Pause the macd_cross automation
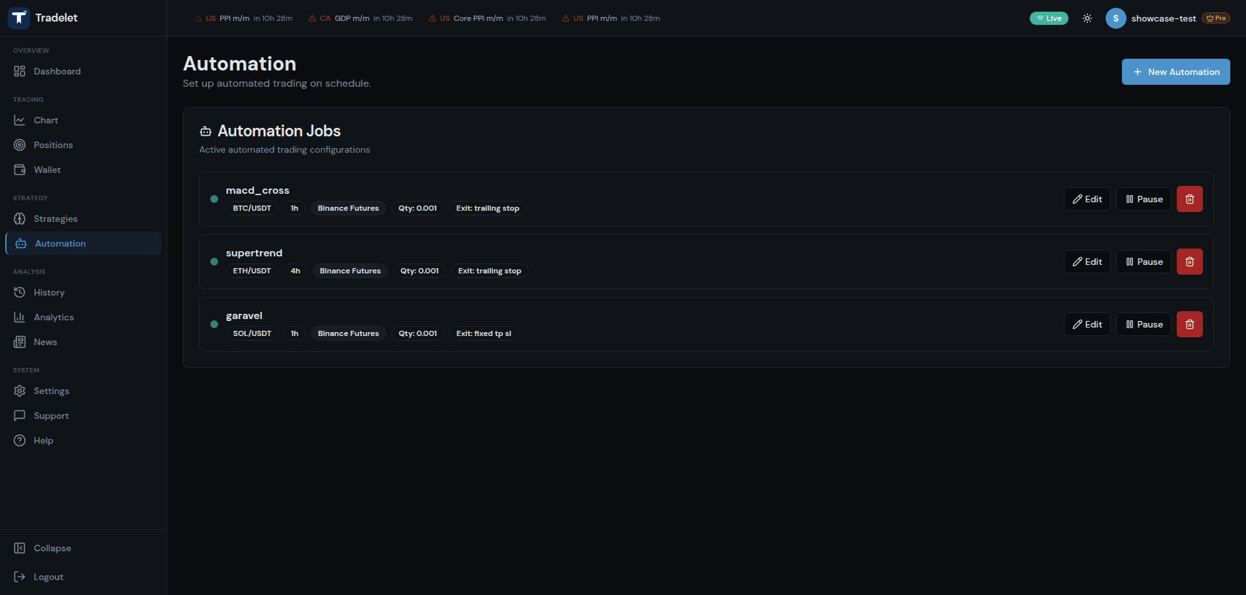This screenshot has height=595, width=1246. (x=1143, y=199)
